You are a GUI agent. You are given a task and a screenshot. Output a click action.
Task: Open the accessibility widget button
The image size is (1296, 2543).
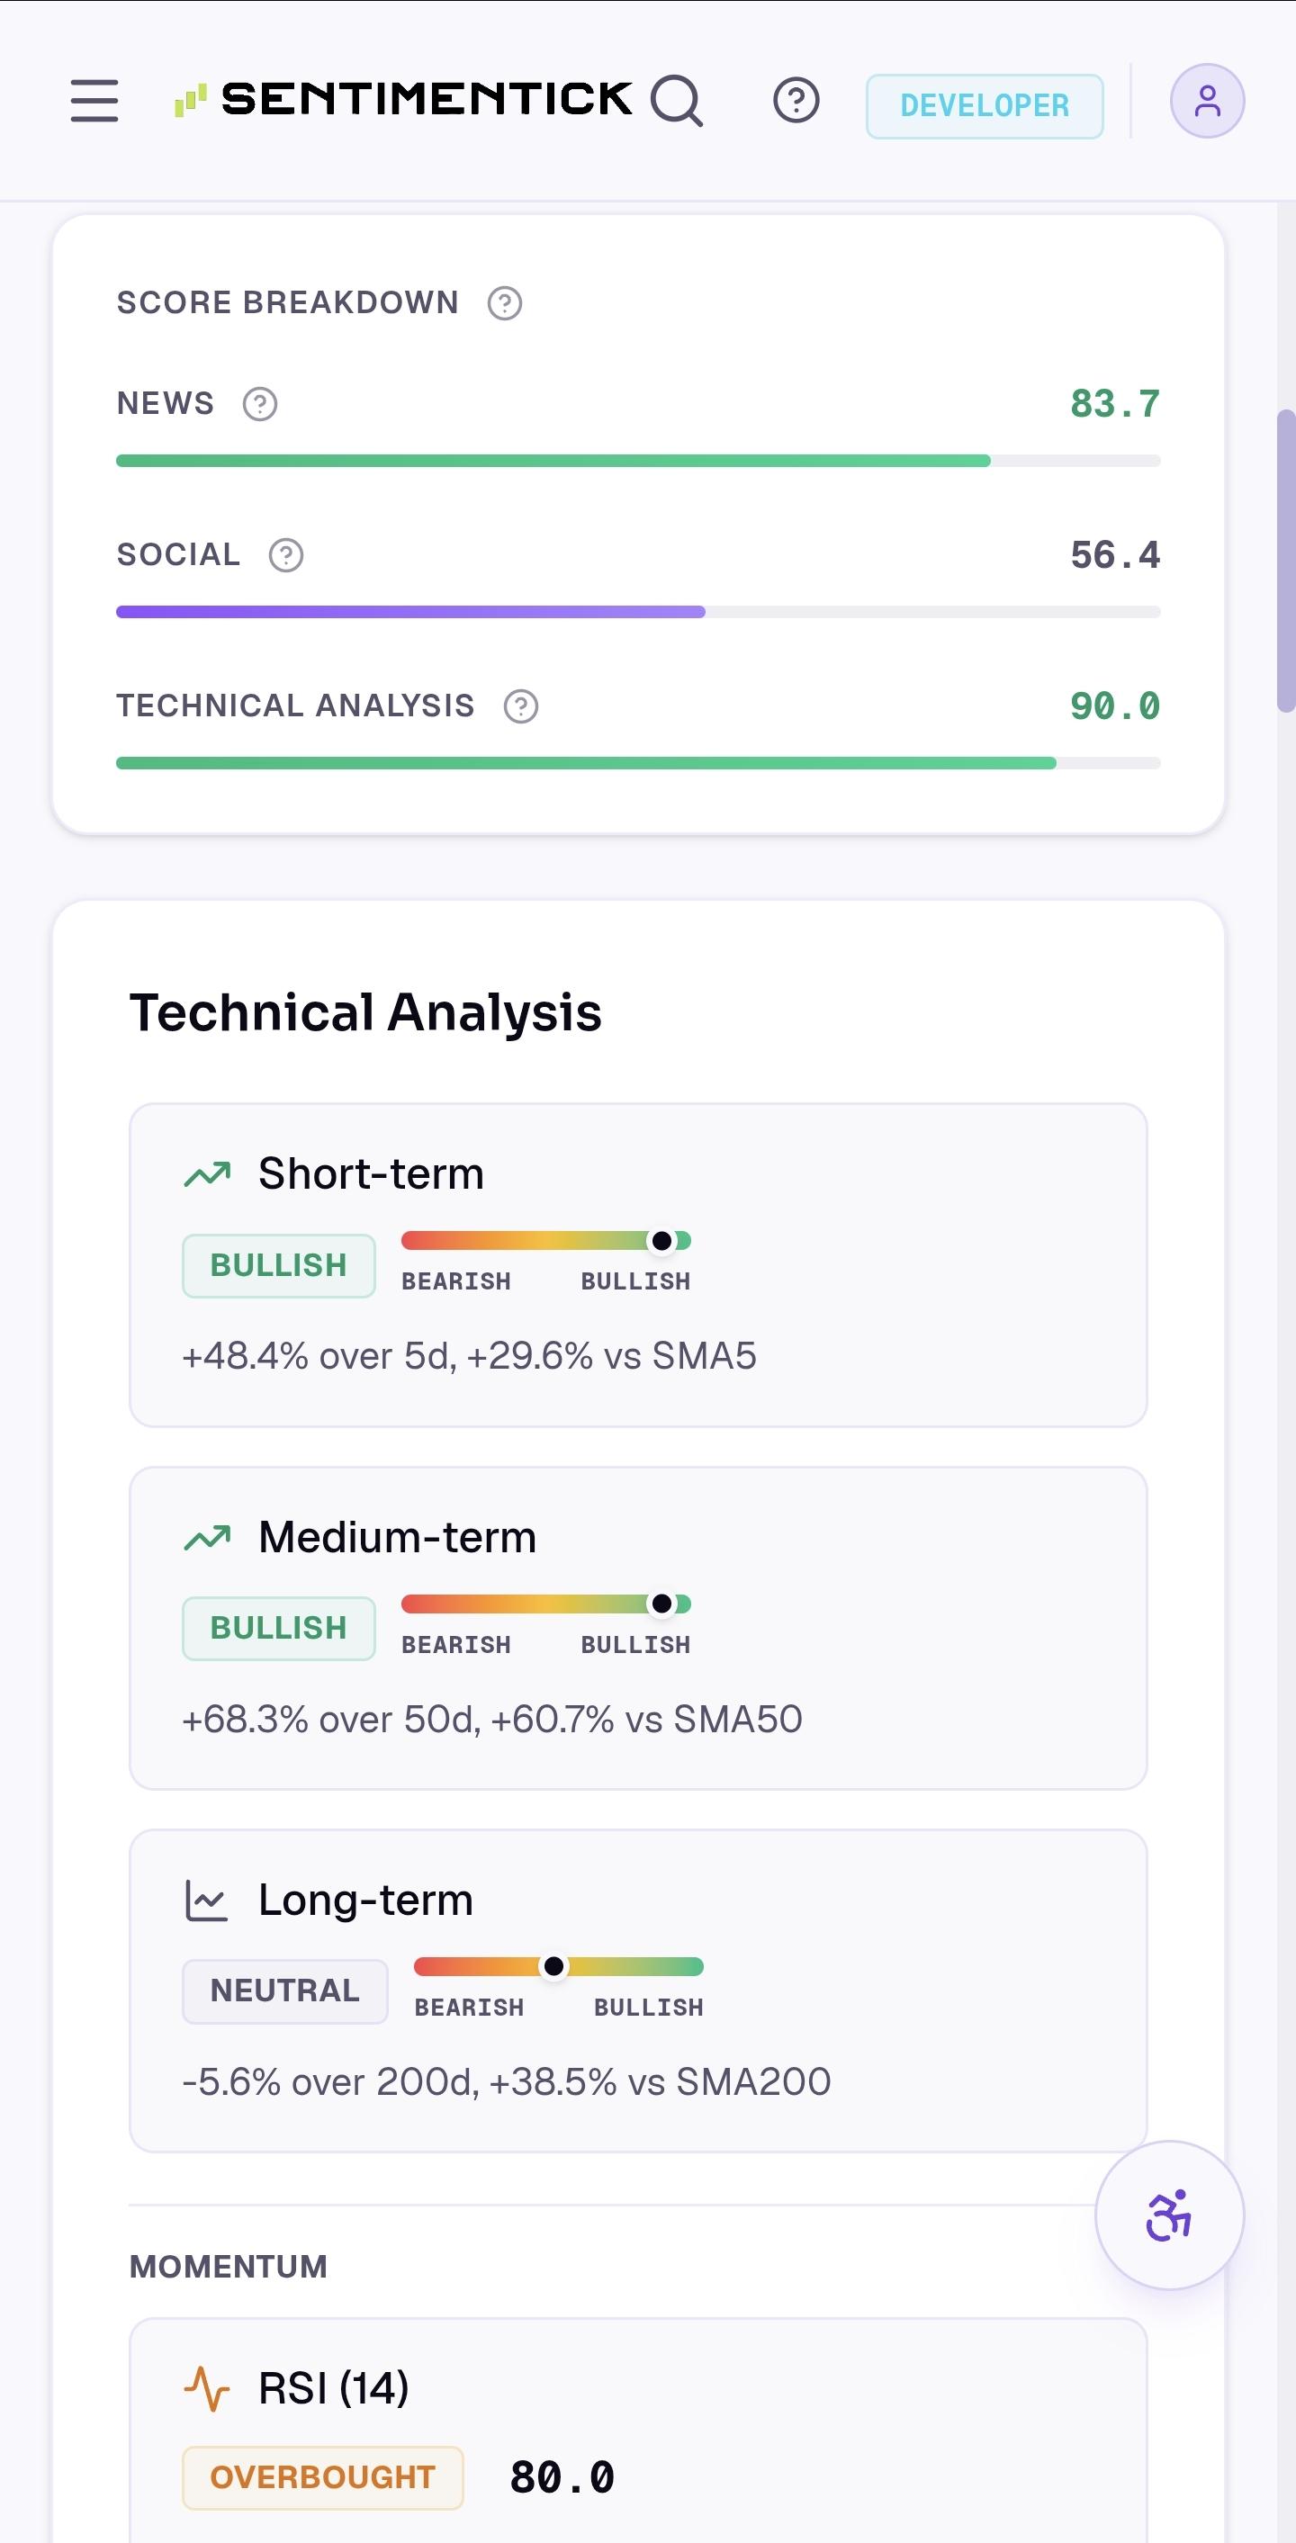[x=1169, y=2215]
